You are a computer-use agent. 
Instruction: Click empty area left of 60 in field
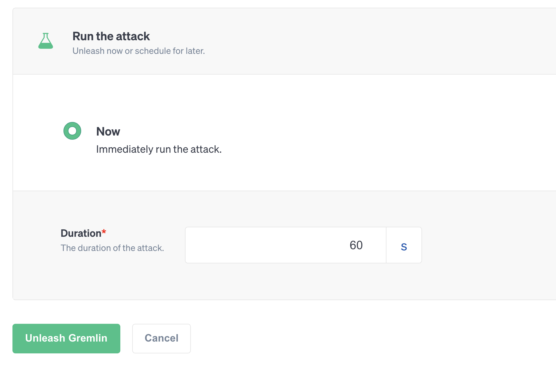[x=267, y=245]
